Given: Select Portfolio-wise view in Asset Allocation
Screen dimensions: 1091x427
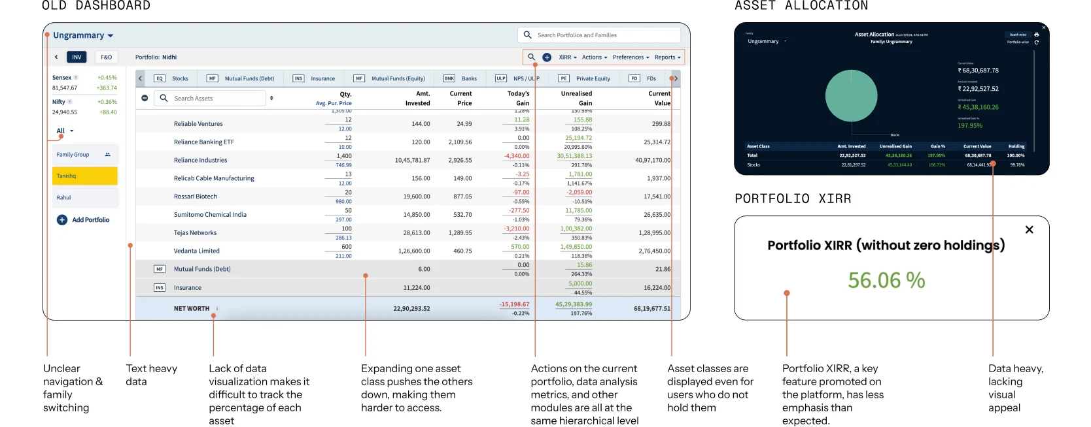Looking at the screenshot, I should click(1018, 42).
